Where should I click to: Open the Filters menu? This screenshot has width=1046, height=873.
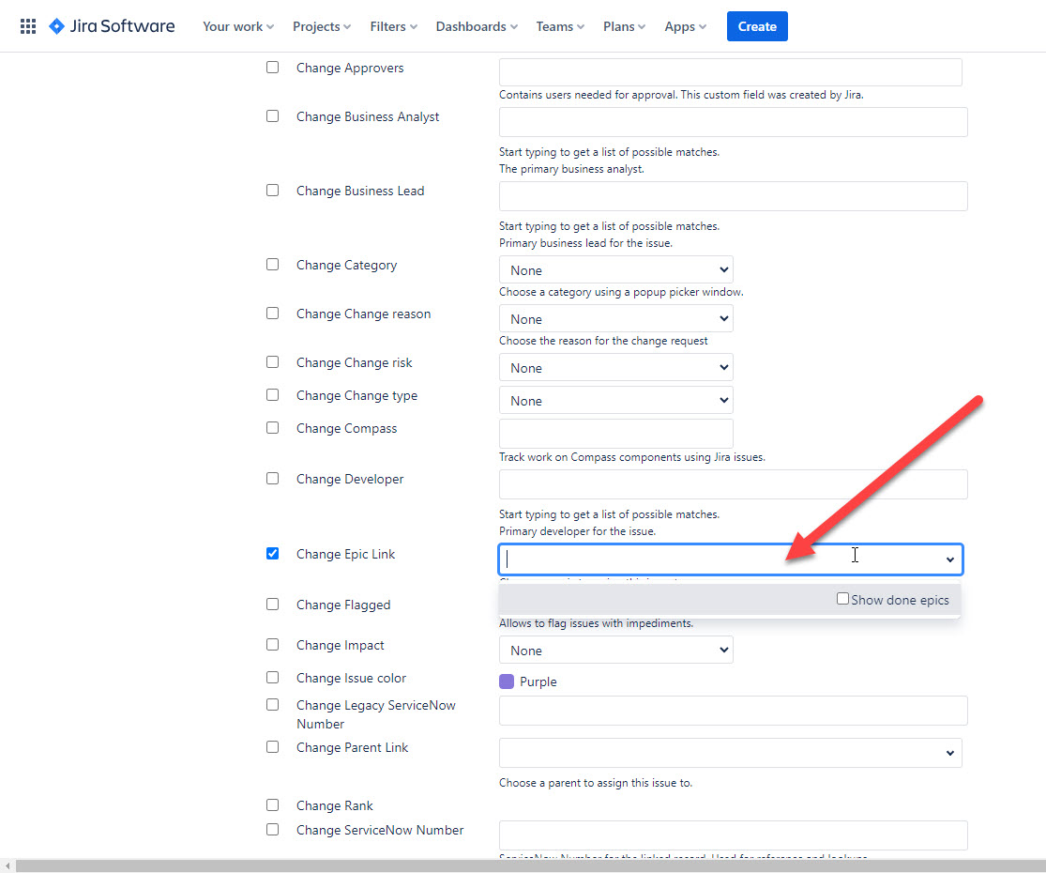[x=394, y=26]
